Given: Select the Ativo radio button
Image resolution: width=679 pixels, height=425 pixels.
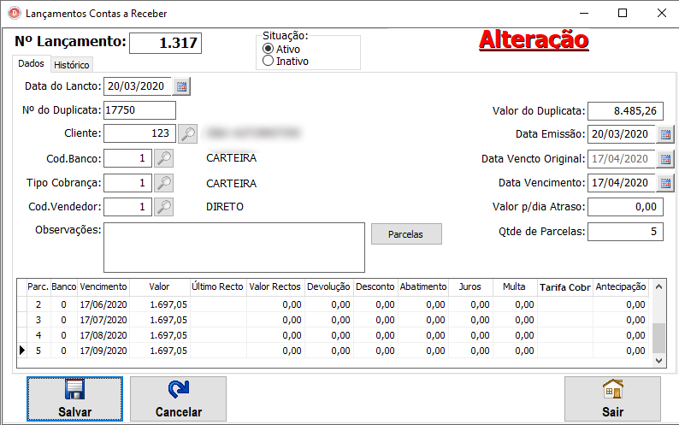Looking at the screenshot, I should (x=269, y=50).
